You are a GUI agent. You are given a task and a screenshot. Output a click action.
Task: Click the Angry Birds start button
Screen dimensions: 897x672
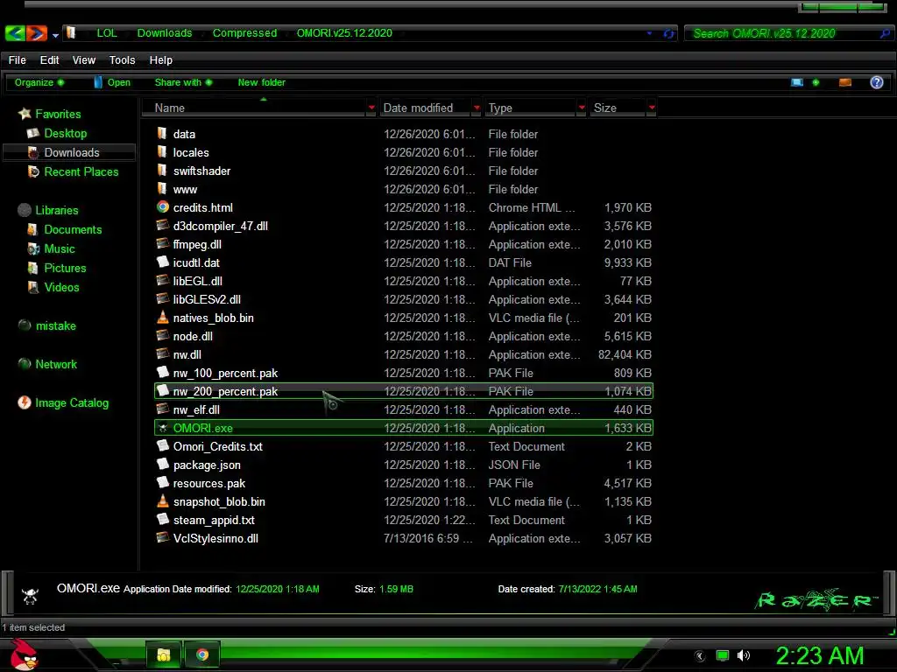(x=25, y=654)
